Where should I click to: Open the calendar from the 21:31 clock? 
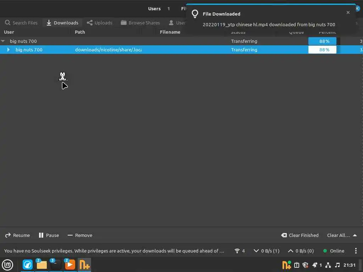349,265
